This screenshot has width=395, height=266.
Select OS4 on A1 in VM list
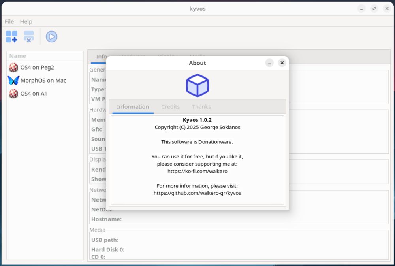45,94
